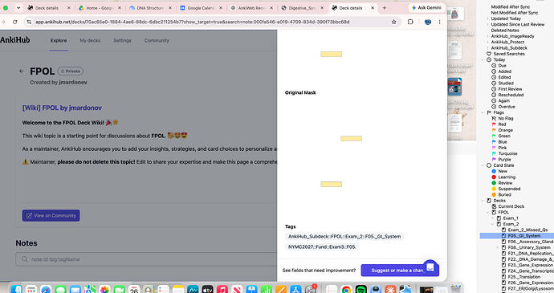Open the Community navigation item
554x293 pixels.
(157, 41)
